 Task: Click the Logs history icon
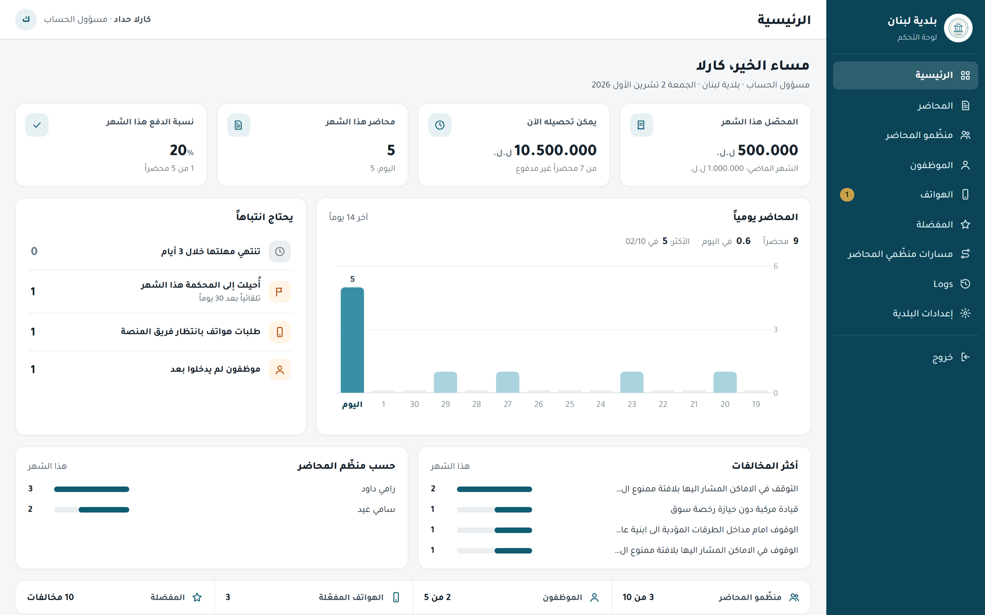click(x=965, y=284)
